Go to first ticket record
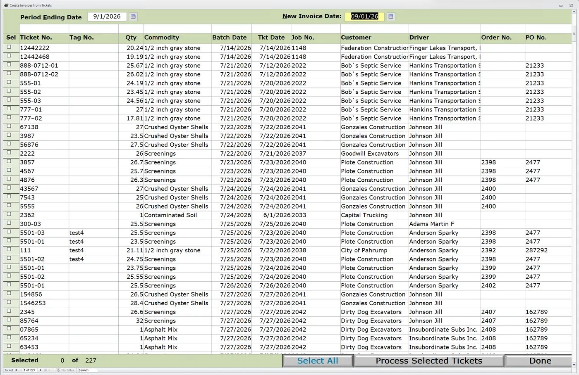This screenshot has width=579, height=375. 16,370
